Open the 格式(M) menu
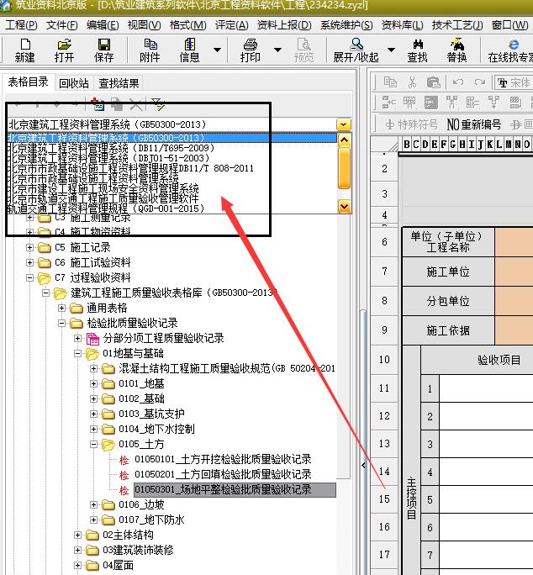Image resolution: width=533 pixels, height=575 pixels. click(x=187, y=25)
